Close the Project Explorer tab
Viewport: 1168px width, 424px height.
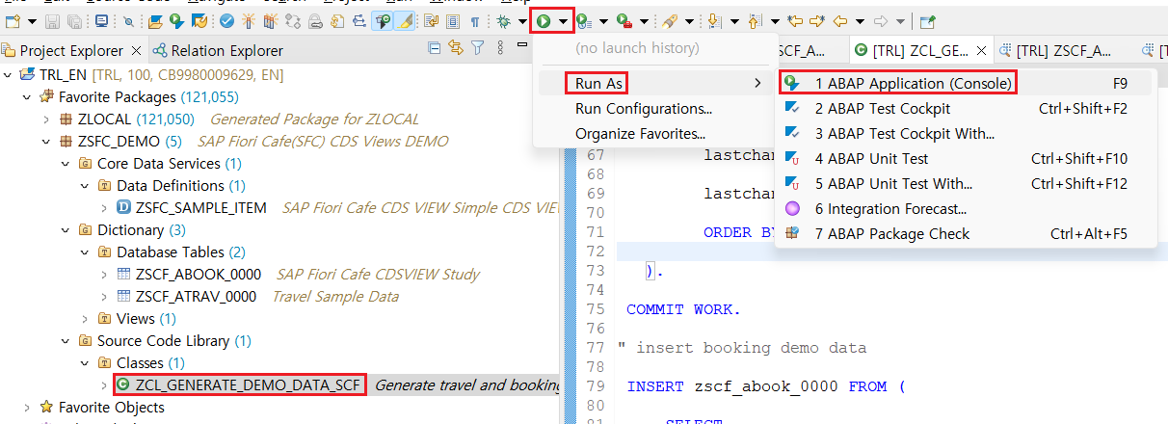[136, 50]
